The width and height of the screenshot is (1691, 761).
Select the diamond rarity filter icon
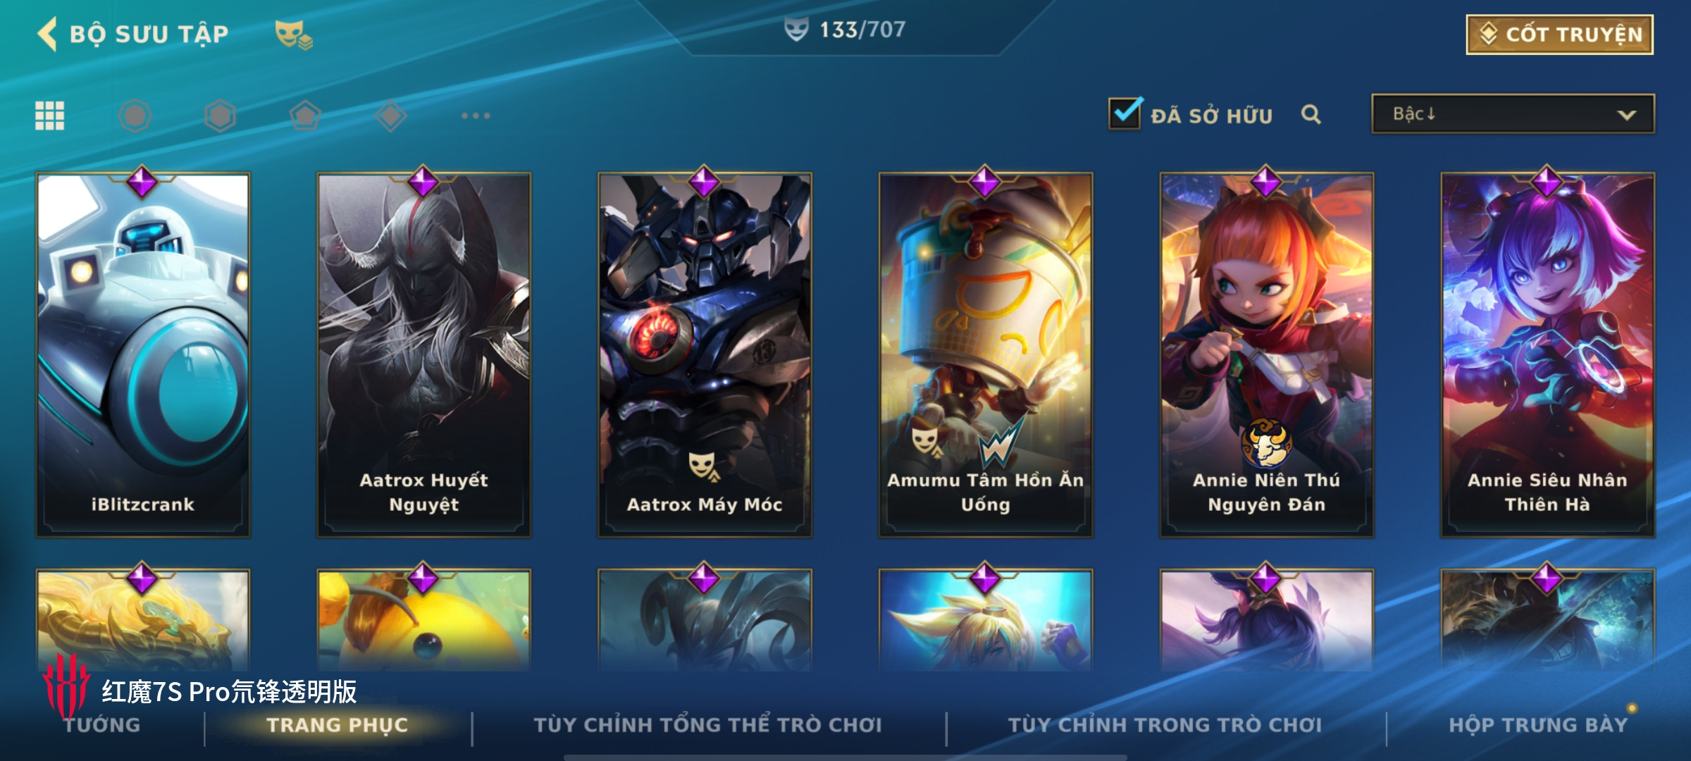(x=390, y=116)
